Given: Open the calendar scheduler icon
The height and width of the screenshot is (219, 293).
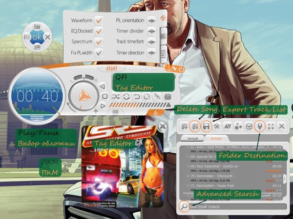Looking at the screenshot, I should click(167, 96).
